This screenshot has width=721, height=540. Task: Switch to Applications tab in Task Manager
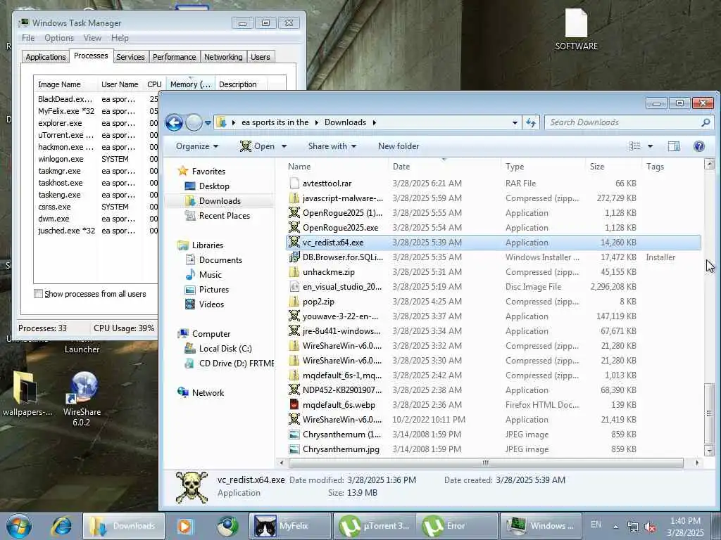point(46,57)
